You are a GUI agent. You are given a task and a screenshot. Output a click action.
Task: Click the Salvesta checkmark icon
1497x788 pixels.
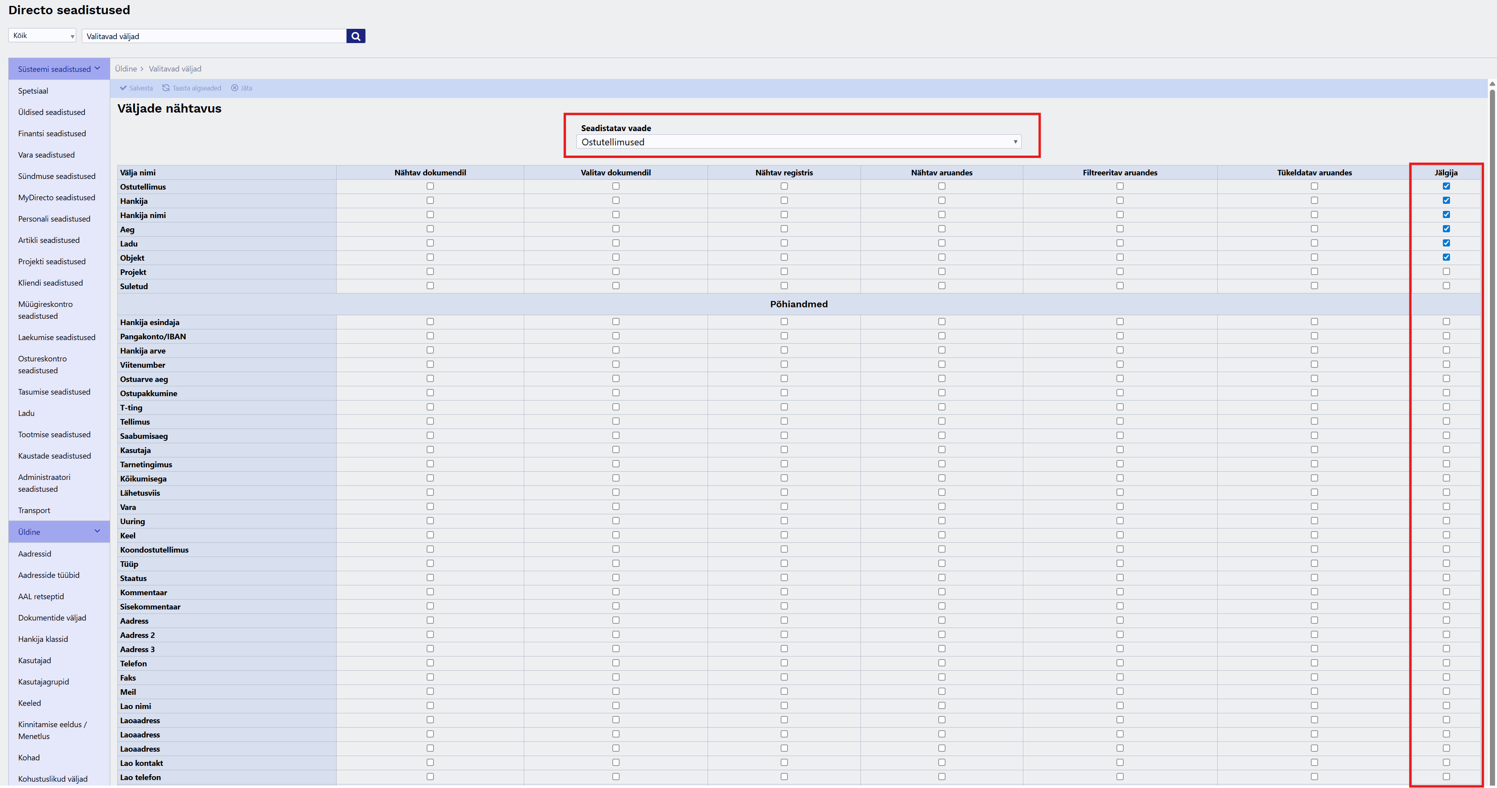click(123, 88)
